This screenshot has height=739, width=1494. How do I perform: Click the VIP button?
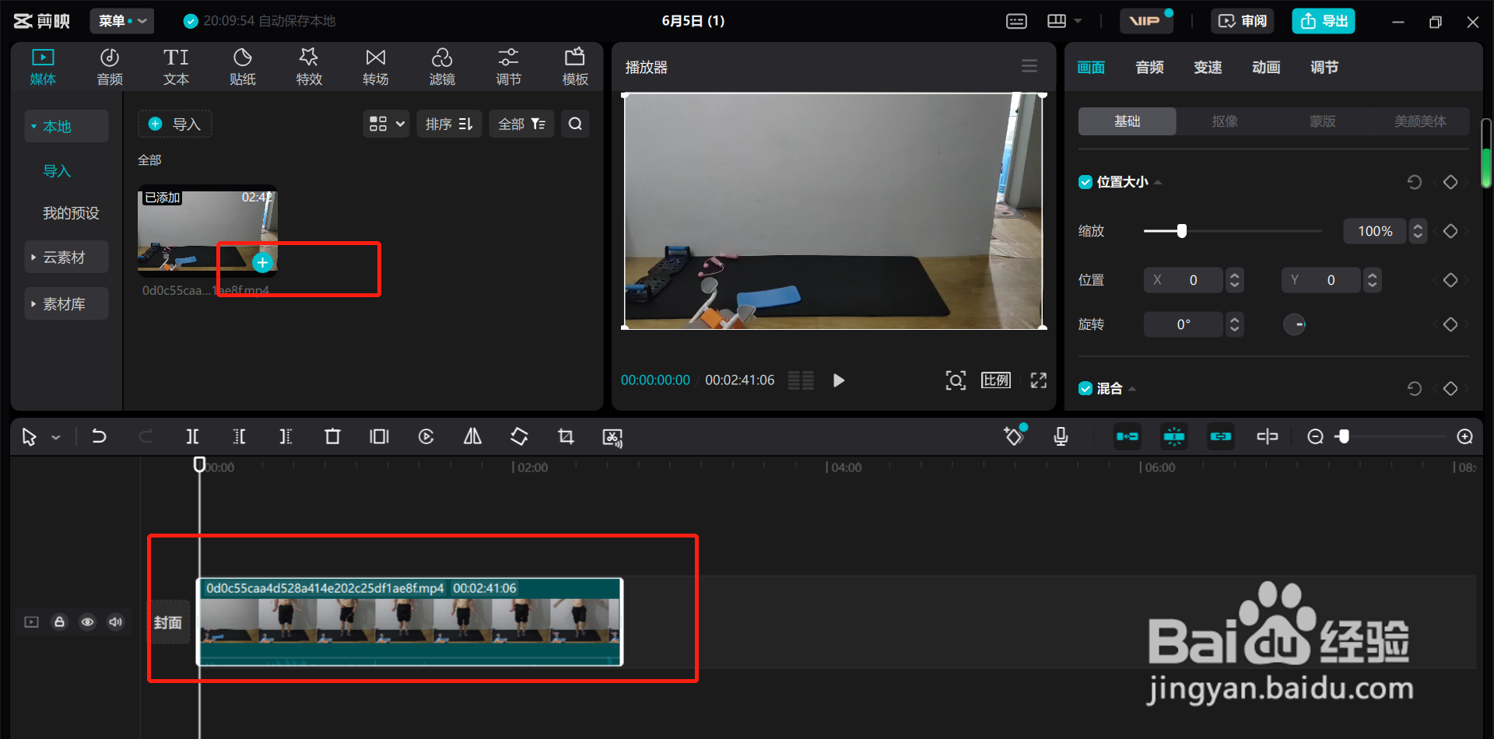1145,21
